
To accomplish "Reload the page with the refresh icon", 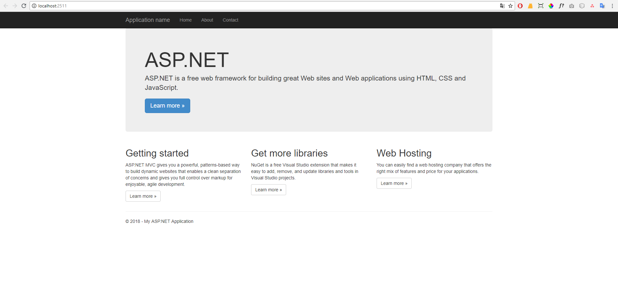I will [x=24, y=6].
